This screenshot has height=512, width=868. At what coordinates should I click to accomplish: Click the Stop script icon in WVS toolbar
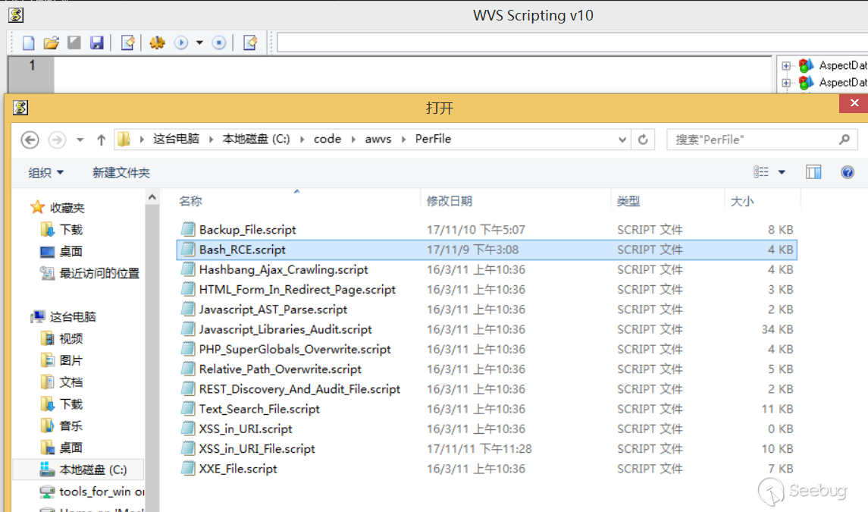point(219,42)
